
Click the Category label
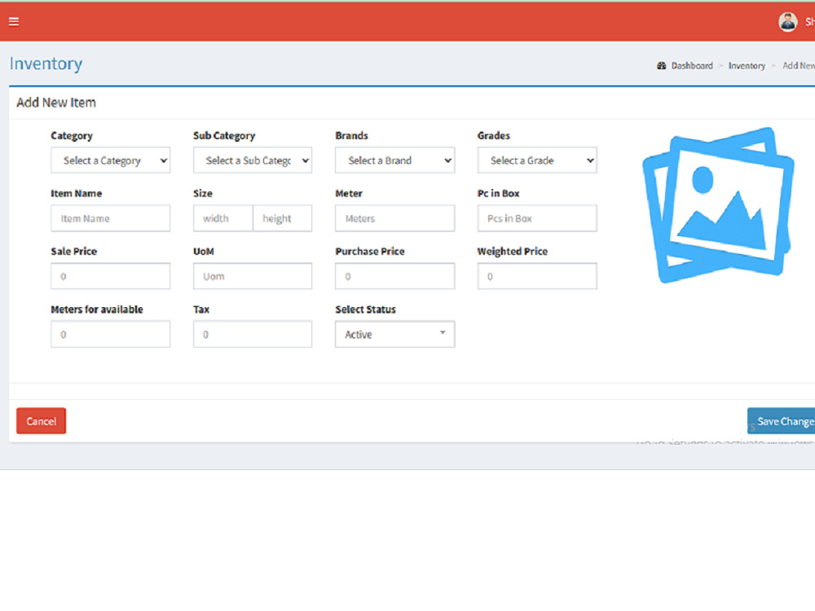tap(72, 135)
